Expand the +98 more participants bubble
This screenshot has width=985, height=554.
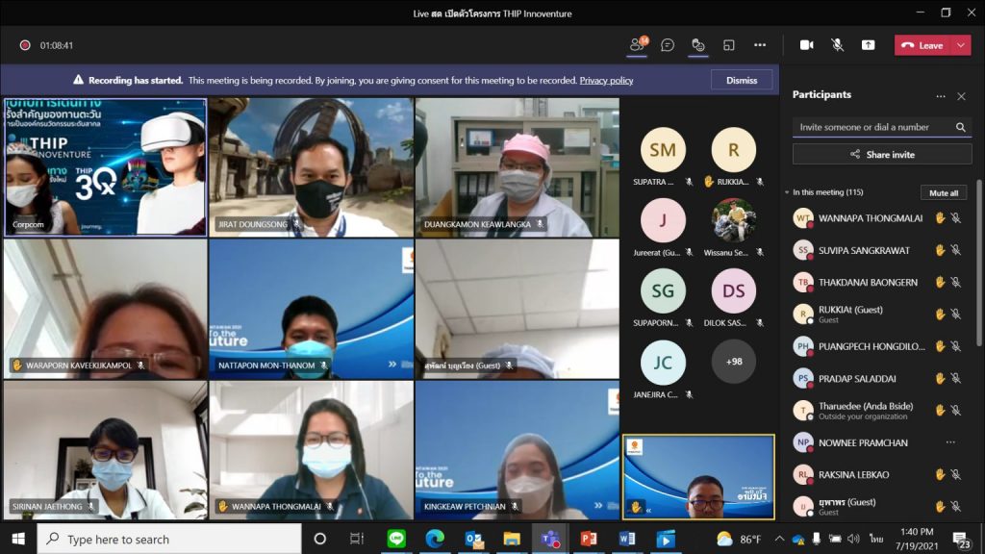733,362
